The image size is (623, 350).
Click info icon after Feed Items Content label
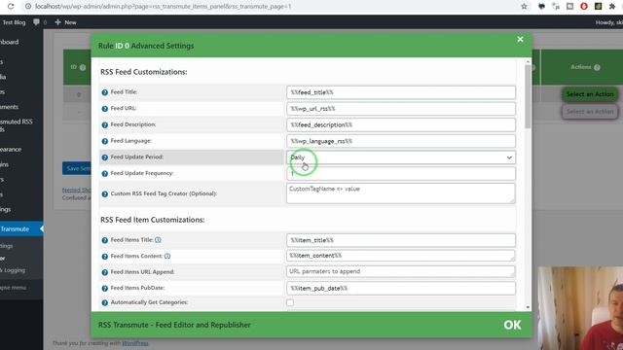point(167,256)
